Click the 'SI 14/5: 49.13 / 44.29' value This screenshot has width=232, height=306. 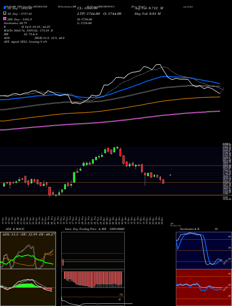coord(36,27)
